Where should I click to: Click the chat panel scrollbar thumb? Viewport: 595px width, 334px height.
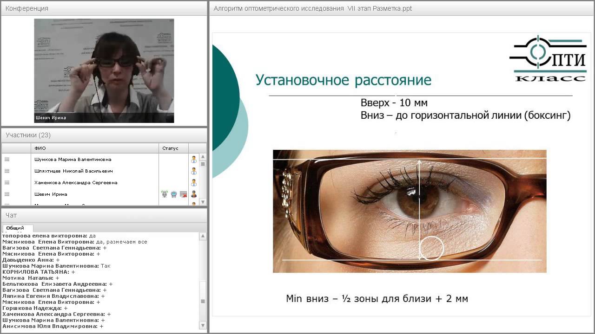point(203,302)
